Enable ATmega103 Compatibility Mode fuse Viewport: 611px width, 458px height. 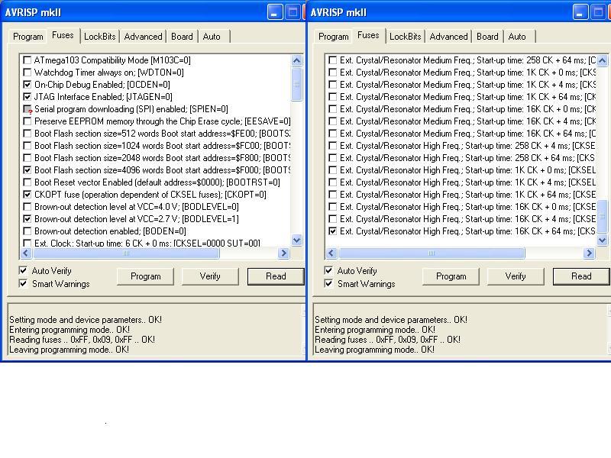point(28,60)
